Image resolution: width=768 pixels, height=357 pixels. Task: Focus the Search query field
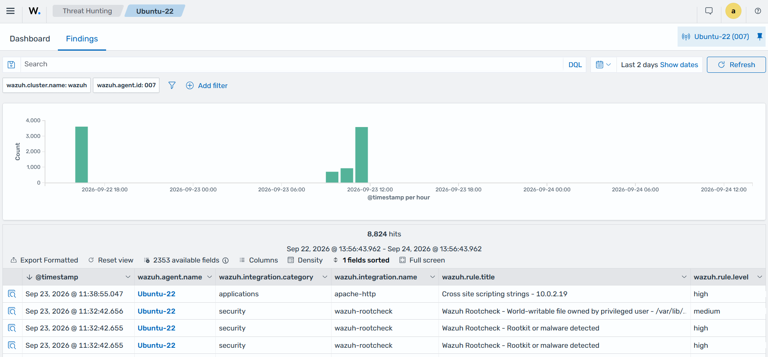click(x=292, y=64)
